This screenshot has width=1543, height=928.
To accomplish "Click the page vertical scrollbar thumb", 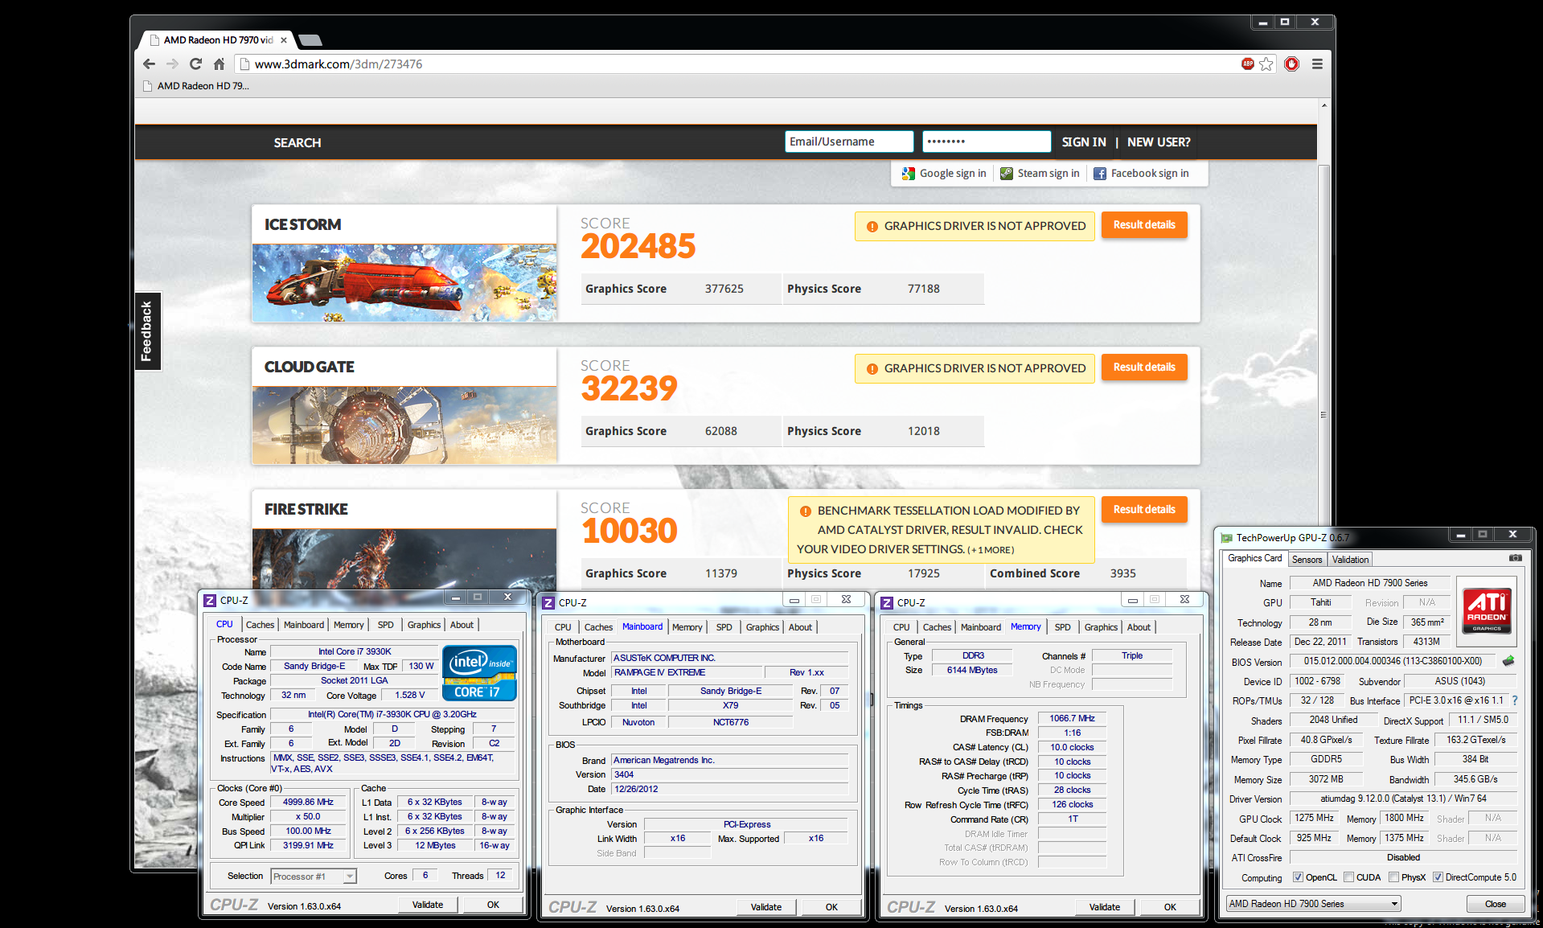I will 1323,414.
